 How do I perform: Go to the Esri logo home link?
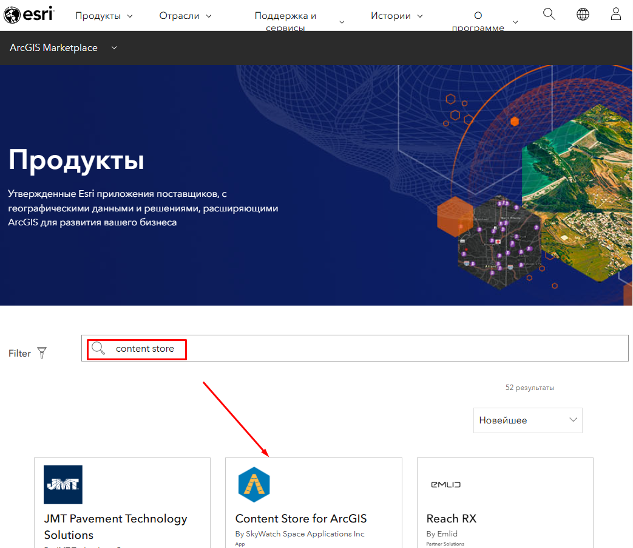click(x=29, y=15)
